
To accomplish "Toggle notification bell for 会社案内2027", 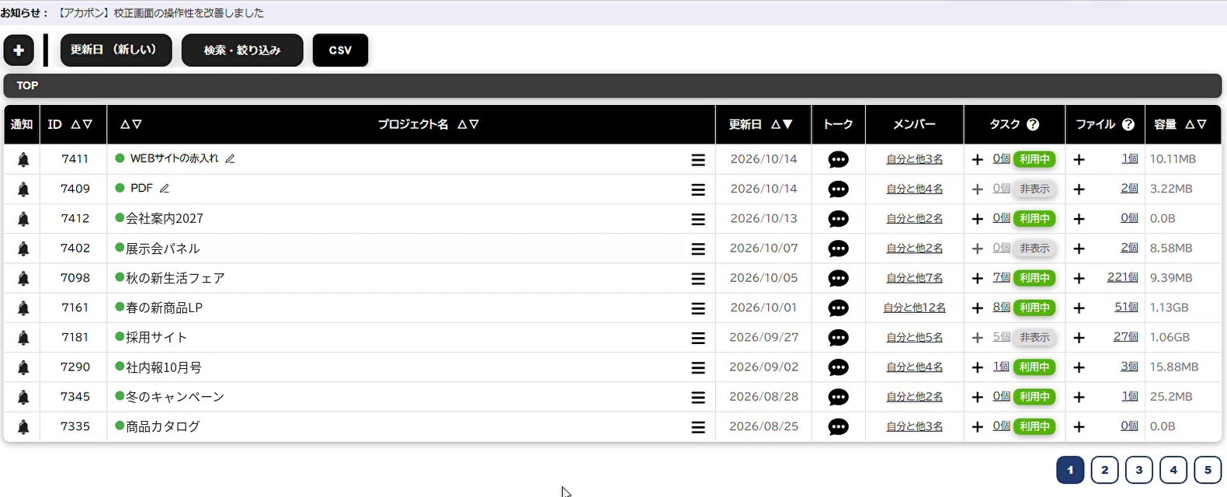I will (x=23, y=219).
